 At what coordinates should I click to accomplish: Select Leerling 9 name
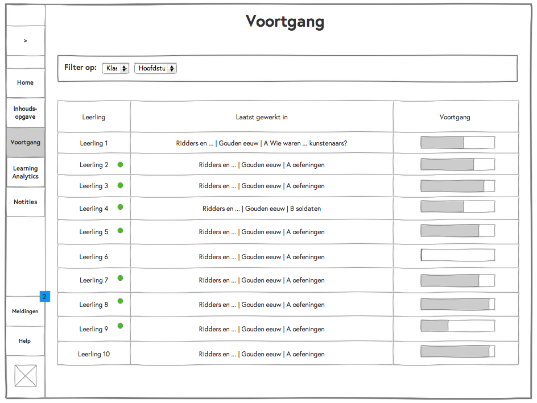click(94, 329)
